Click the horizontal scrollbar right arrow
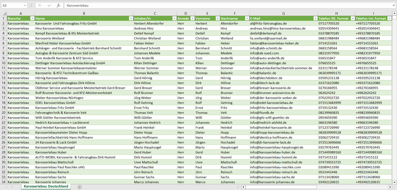This screenshot has width=397, height=190. coord(390,187)
